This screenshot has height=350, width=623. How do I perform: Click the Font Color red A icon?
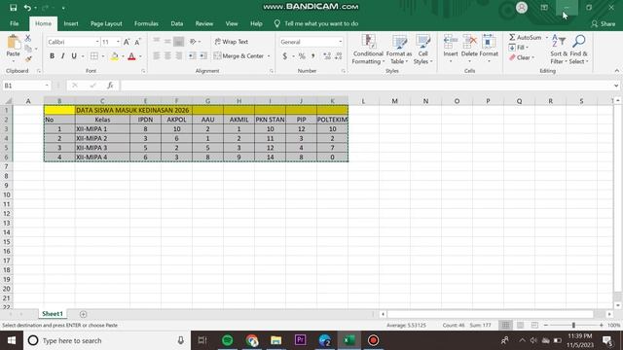point(131,56)
